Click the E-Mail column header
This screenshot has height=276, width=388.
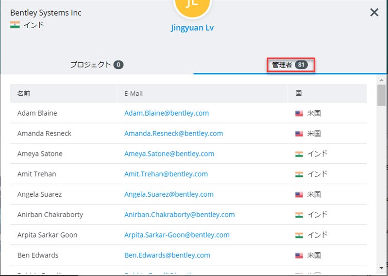coord(202,93)
